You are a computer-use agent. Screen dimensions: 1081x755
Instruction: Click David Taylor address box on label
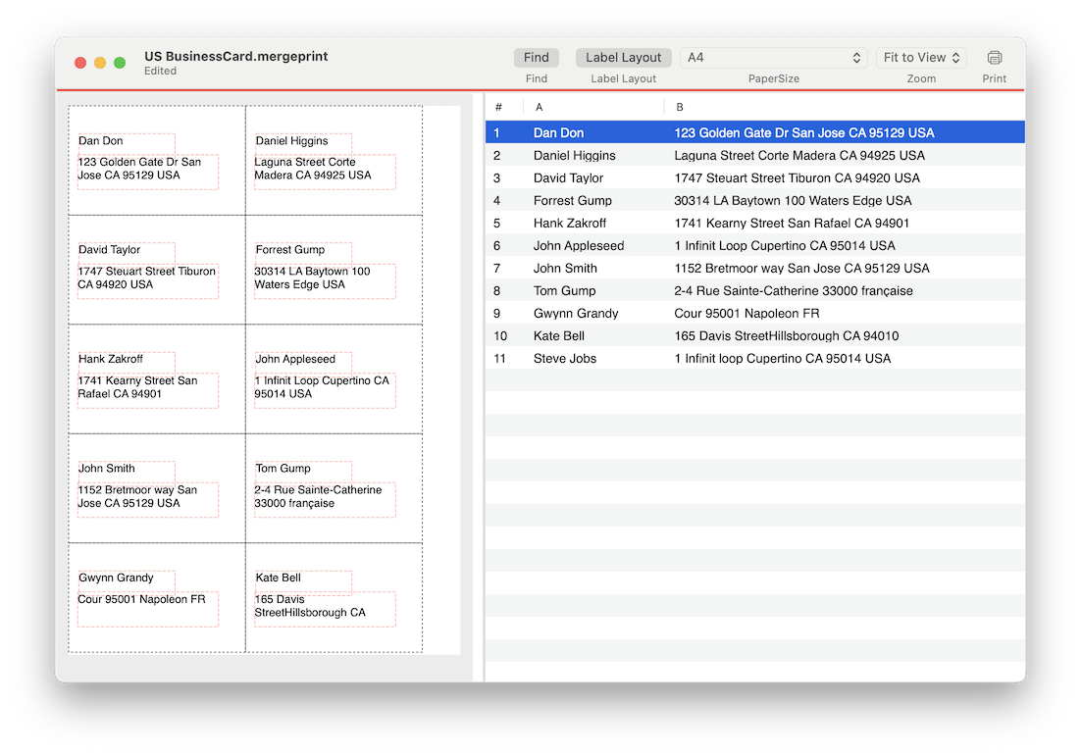coord(147,279)
